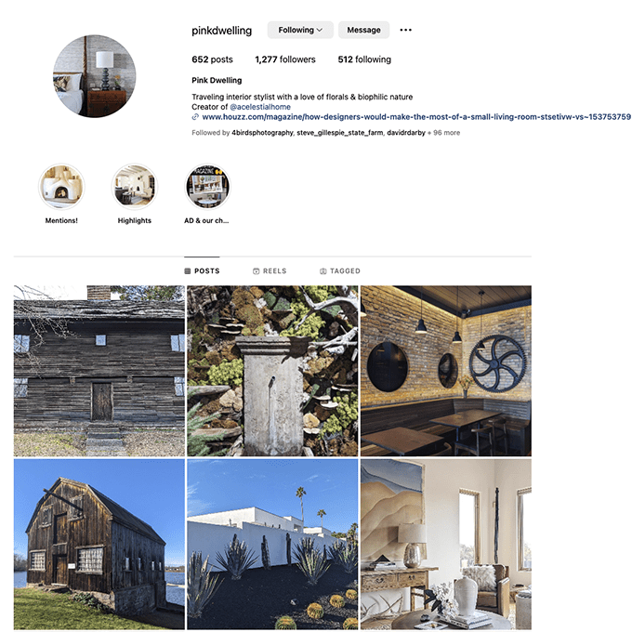Open the Highlights story circle

(x=134, y=187)
